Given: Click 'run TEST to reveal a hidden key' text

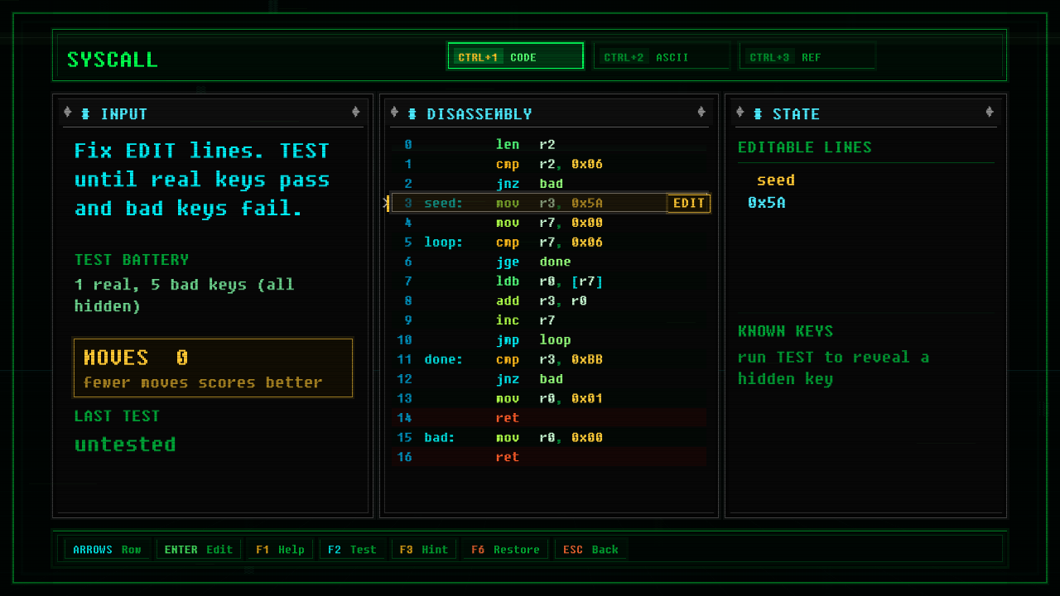Looking at the screenshot, I should 833,368.
